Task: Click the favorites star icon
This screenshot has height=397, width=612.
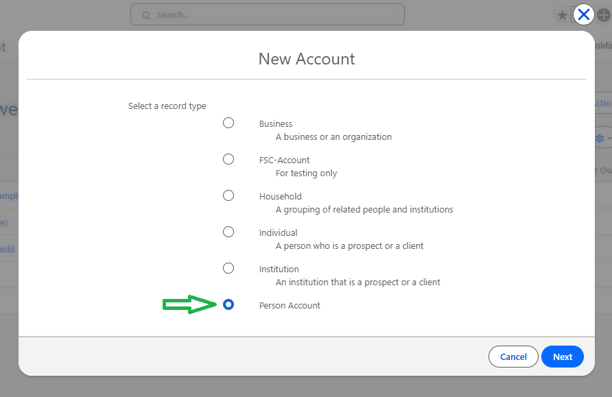Action: pyautogui.click(x=563, y=15)
